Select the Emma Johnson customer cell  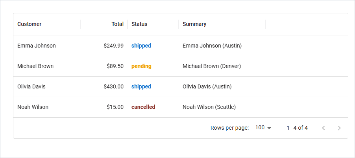[x=47, y=46]
